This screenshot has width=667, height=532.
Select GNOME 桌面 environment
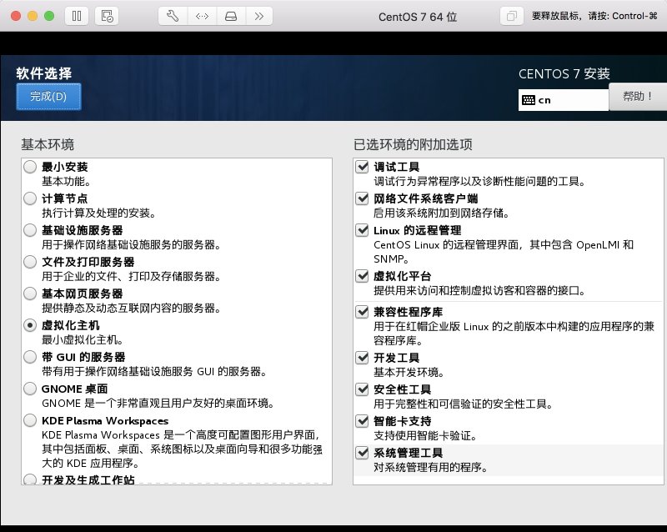(x=30, y=389)
